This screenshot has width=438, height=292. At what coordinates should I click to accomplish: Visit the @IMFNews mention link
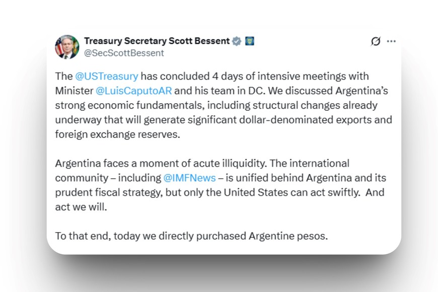[x=189, y=178]
